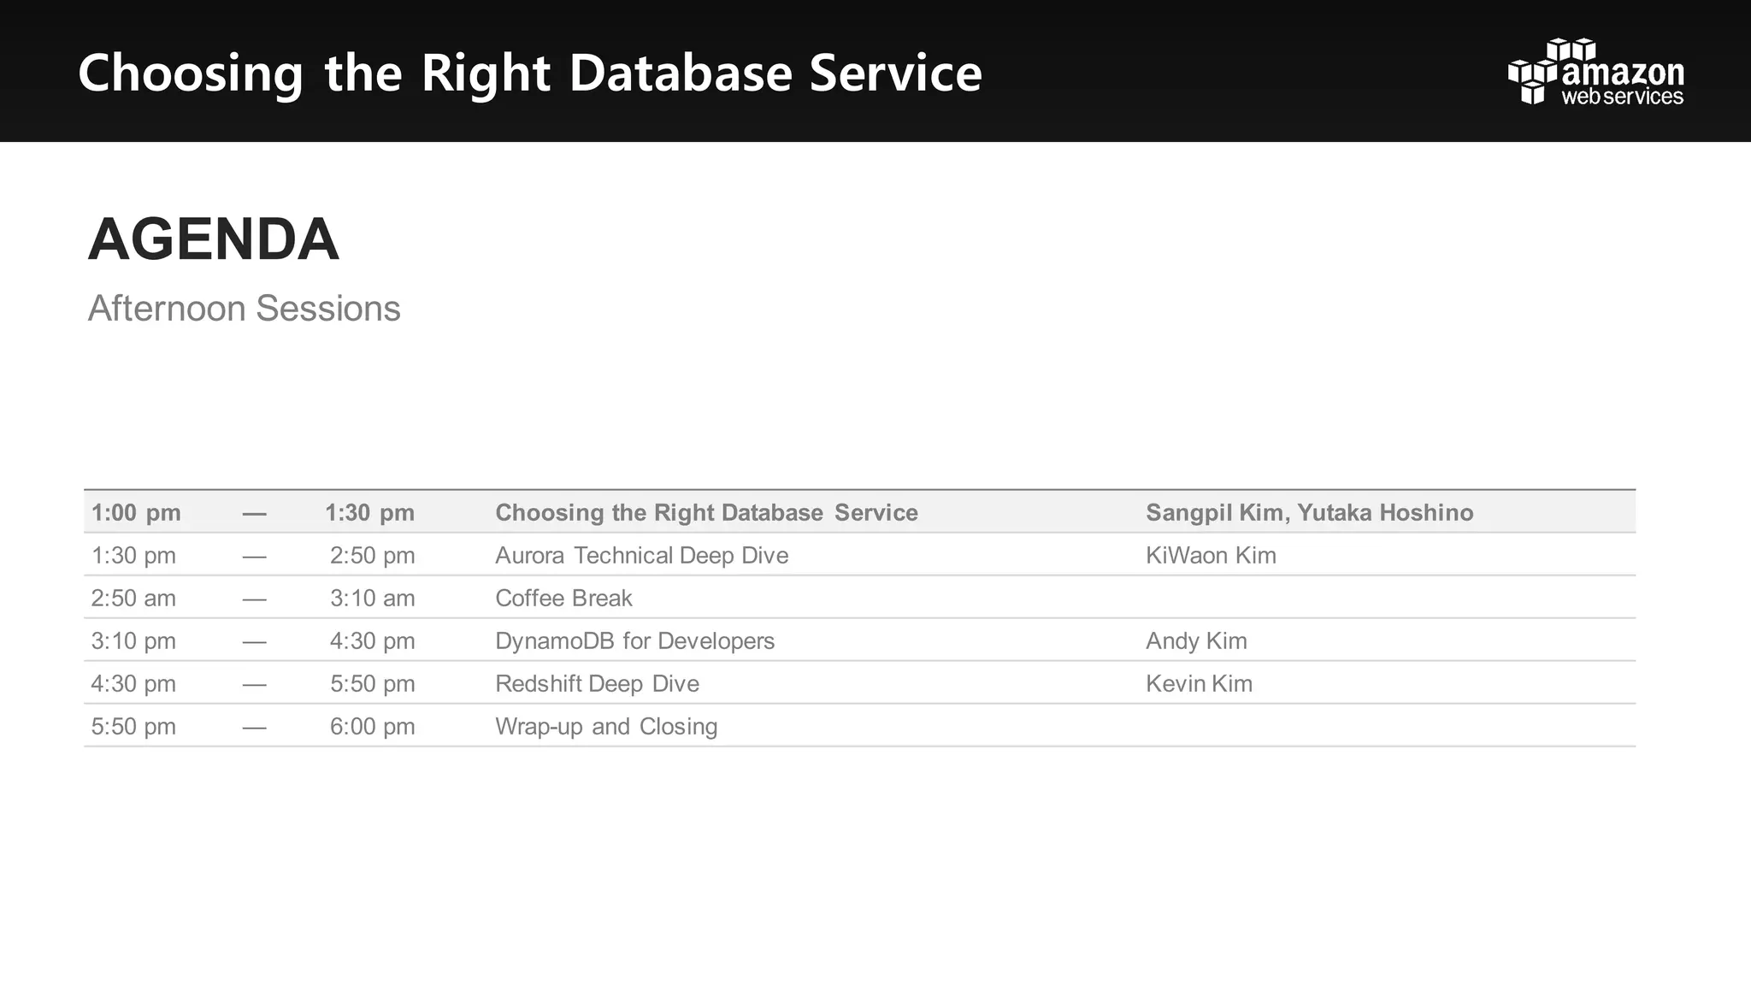Click the '2:50 am' start time cell
Screen dimensions: 1751x985
(x=133, y=599)
